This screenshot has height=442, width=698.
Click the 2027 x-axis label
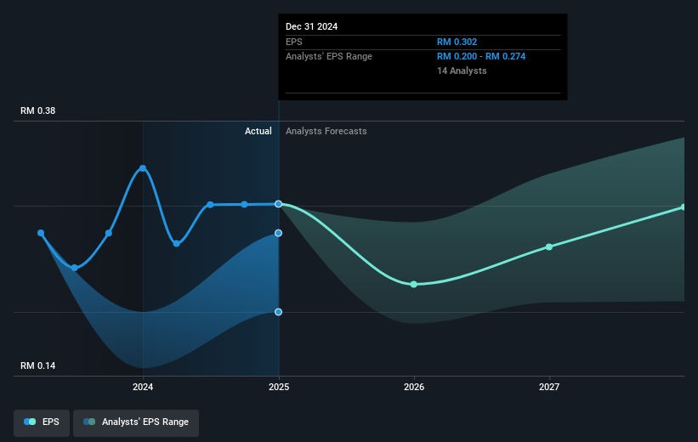tap(549, 388)
